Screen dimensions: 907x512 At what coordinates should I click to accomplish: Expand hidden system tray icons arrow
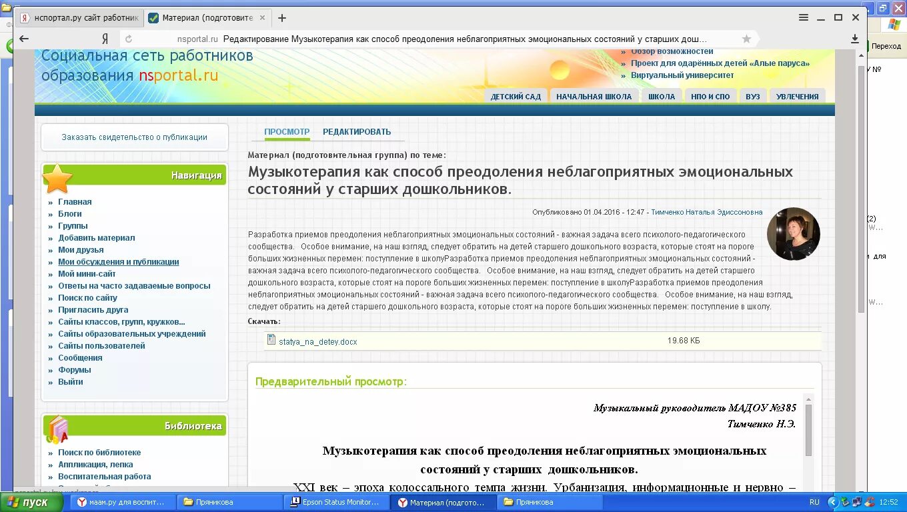click(x=832, y=502)
